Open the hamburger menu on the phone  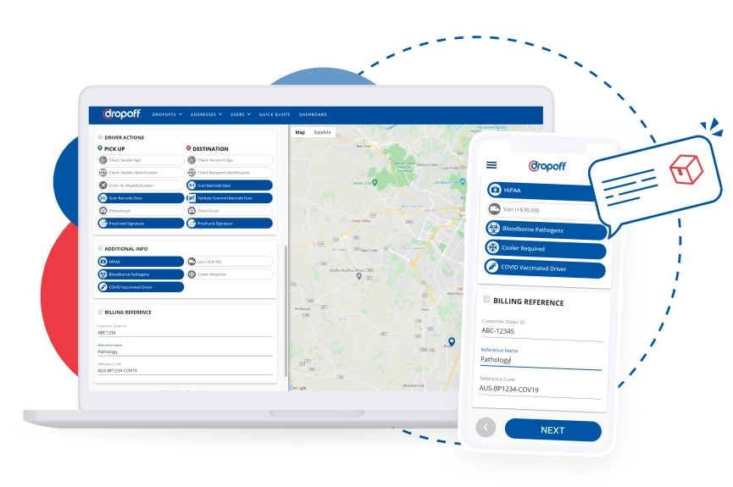click(491, 165)
